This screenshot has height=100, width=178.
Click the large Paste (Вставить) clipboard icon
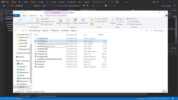(x=38, y=20)
